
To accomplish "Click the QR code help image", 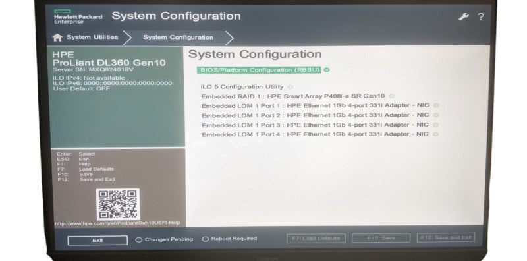I will (x=118, y=204).
